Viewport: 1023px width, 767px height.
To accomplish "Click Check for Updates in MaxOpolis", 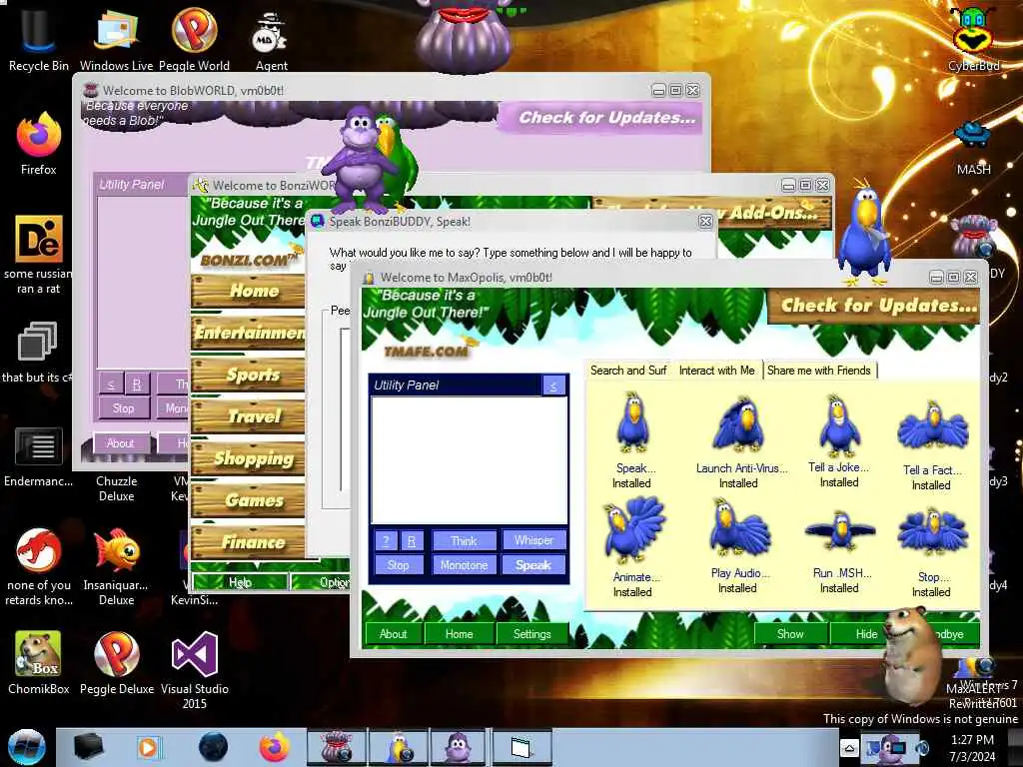I will pos(874,306).
